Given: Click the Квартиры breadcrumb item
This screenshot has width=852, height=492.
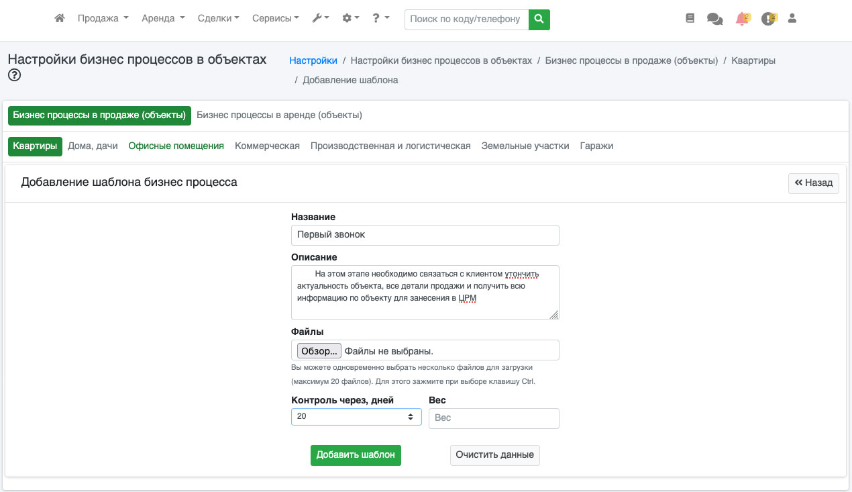Looking at the screenshot, I should click(753, 60).
